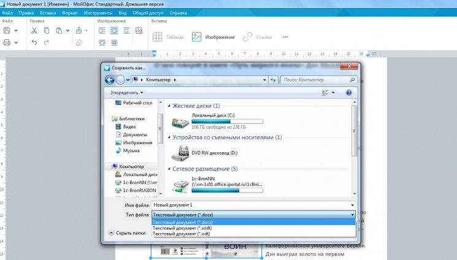Select the first image wrap icon
Image resolution: width=457 pixels, height=260 pixels.
(x=102, y=30)
